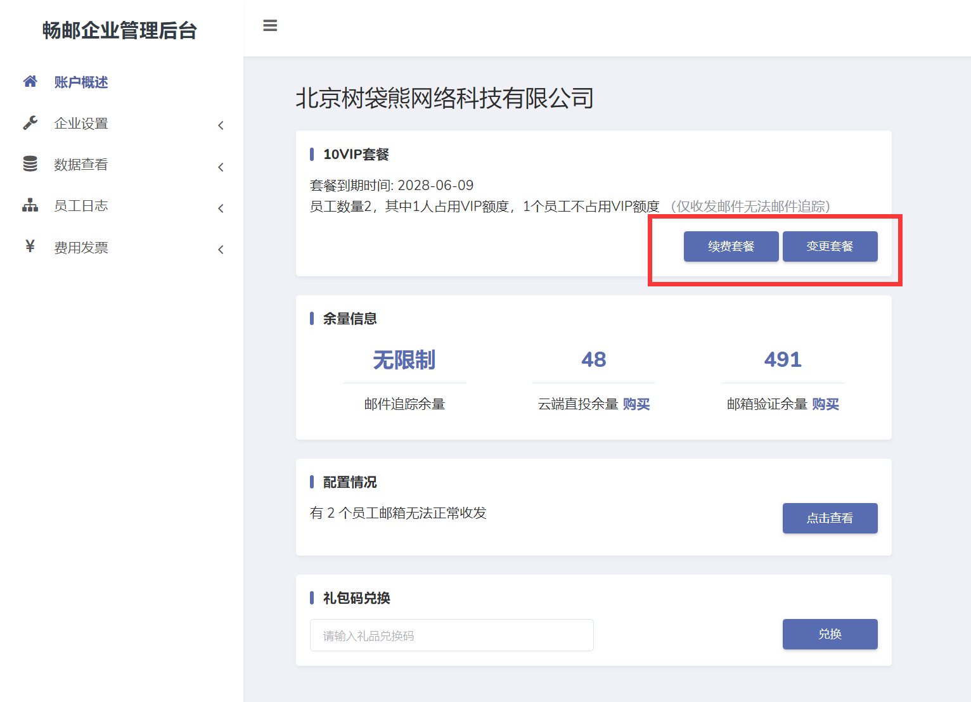Click the company name 北京树袋熊网络科技有限公司
Viewport: 971px width, 702px height.
445,98
